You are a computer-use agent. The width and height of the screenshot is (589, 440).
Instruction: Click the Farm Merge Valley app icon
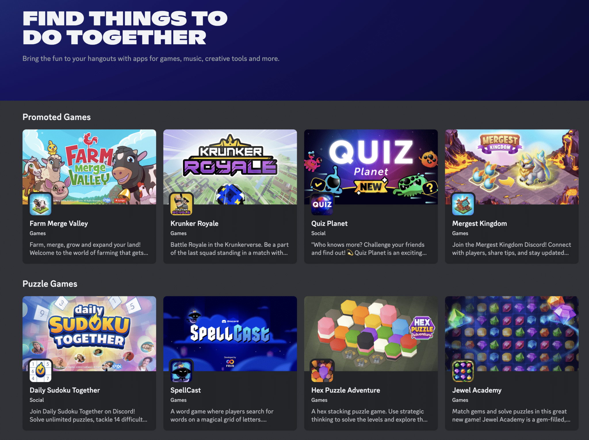point(41,204)
